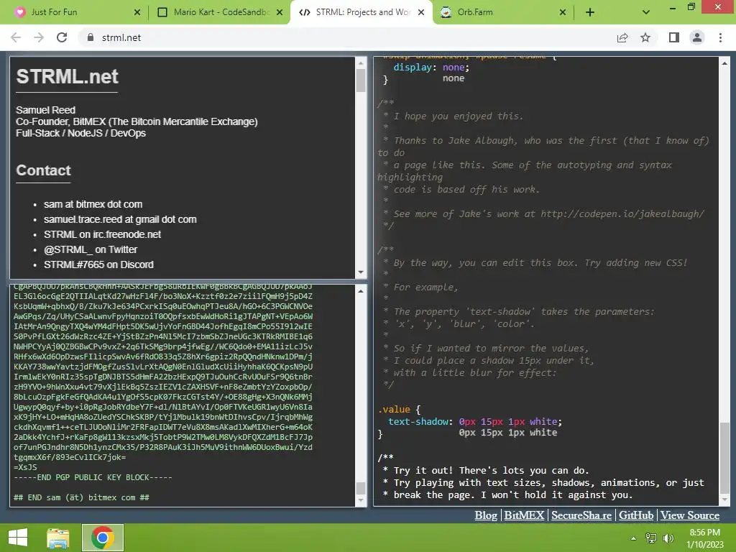Open the network tray icon
The width and height of the screenshot is (736, 552).
click(x=650, y=538)
